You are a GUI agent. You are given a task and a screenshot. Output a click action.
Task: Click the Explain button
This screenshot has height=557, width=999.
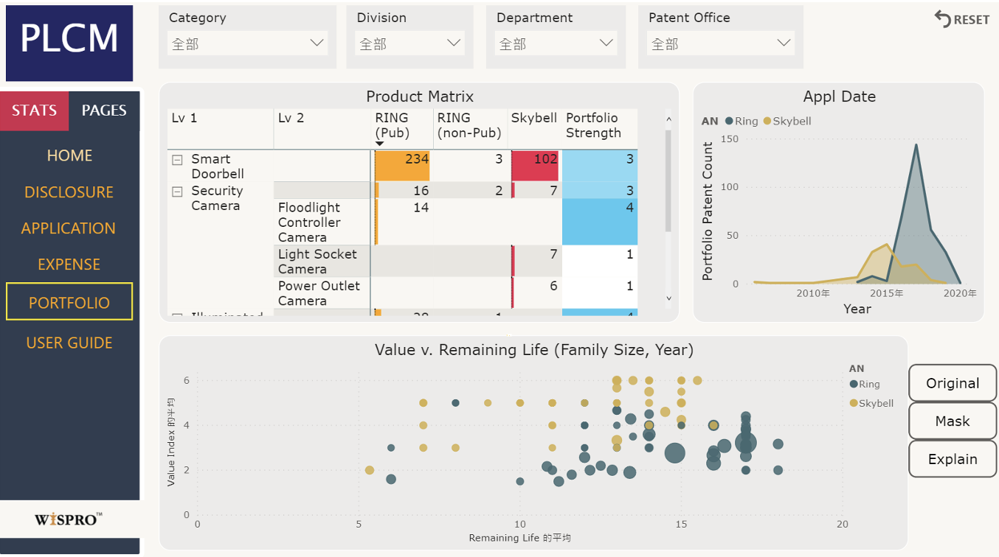point(953,459)
